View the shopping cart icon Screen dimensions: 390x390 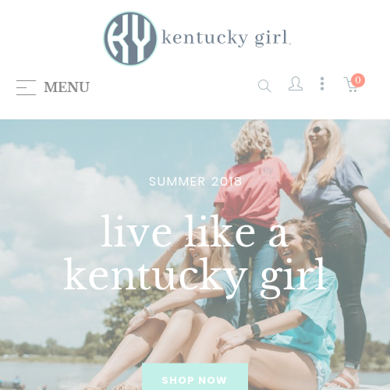(x=350, y=84)
